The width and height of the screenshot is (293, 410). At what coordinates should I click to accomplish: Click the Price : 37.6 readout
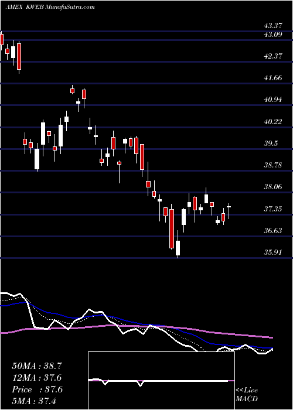[x=37, y=389]
